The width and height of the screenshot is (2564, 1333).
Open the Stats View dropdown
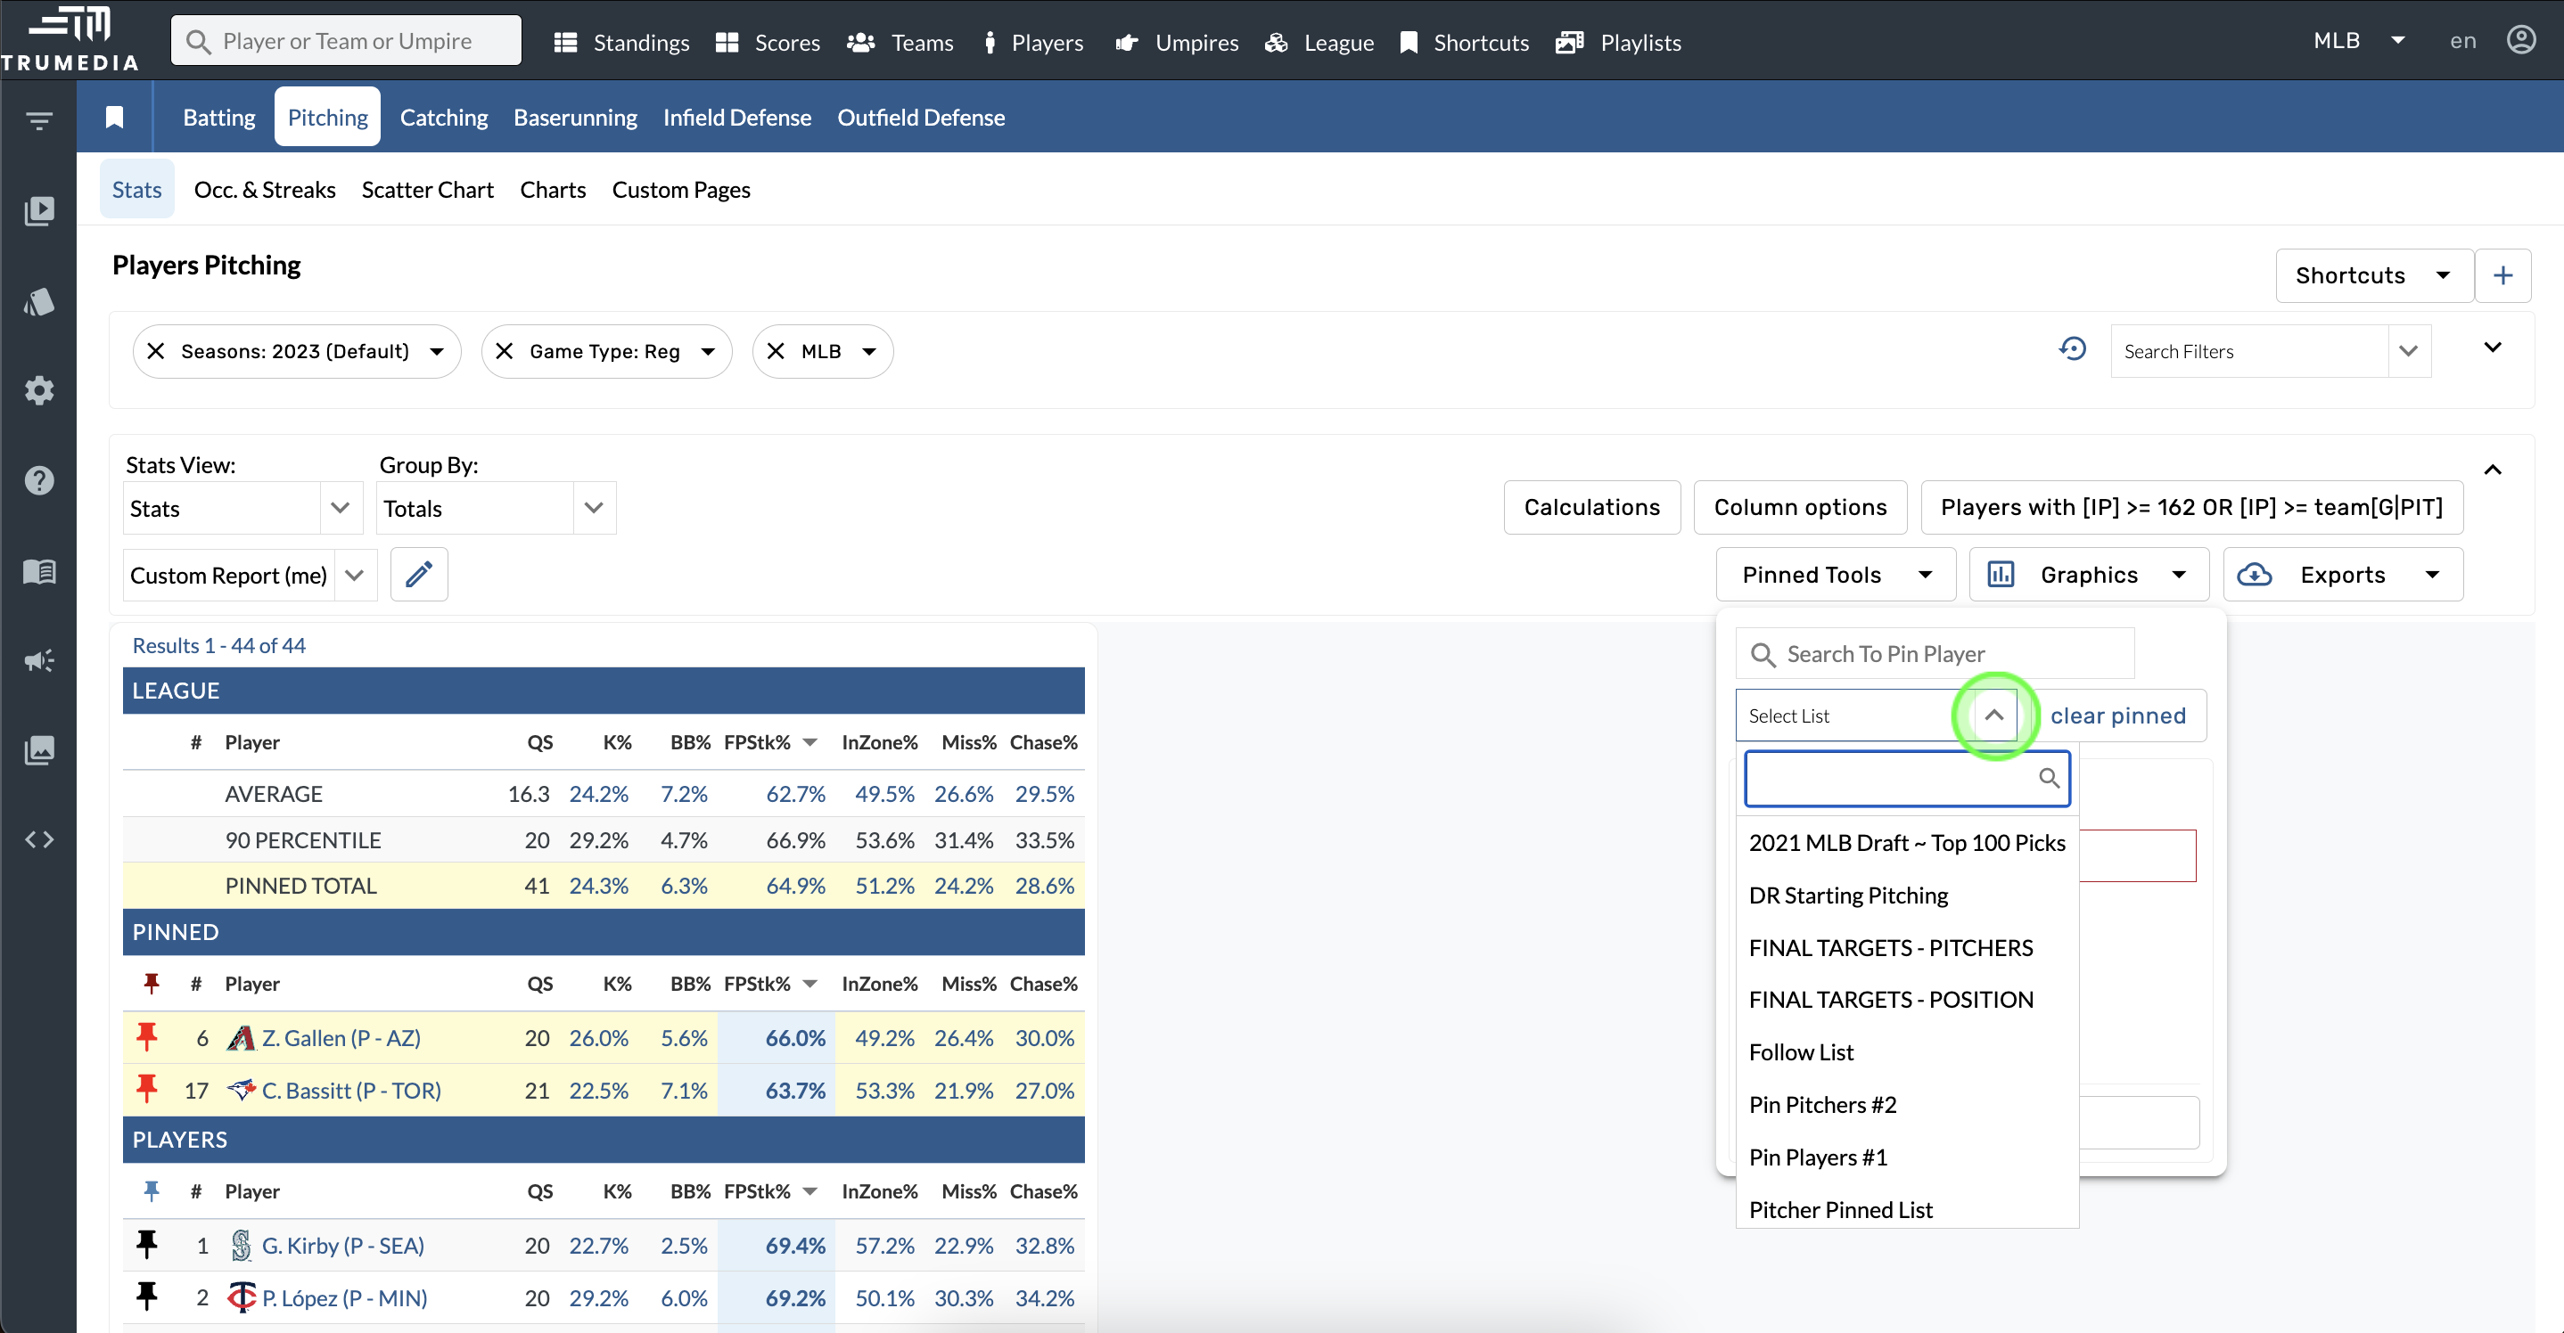[x=242, y=508]
